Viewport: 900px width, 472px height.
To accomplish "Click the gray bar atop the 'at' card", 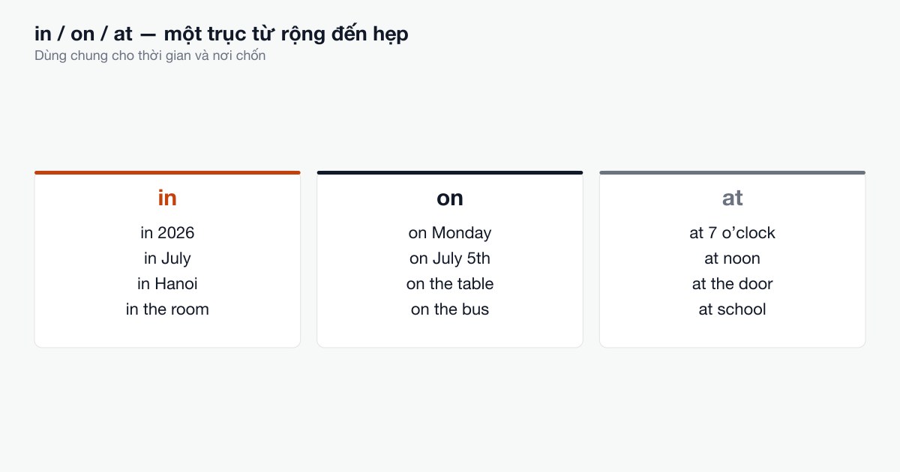I will point(732,172).
